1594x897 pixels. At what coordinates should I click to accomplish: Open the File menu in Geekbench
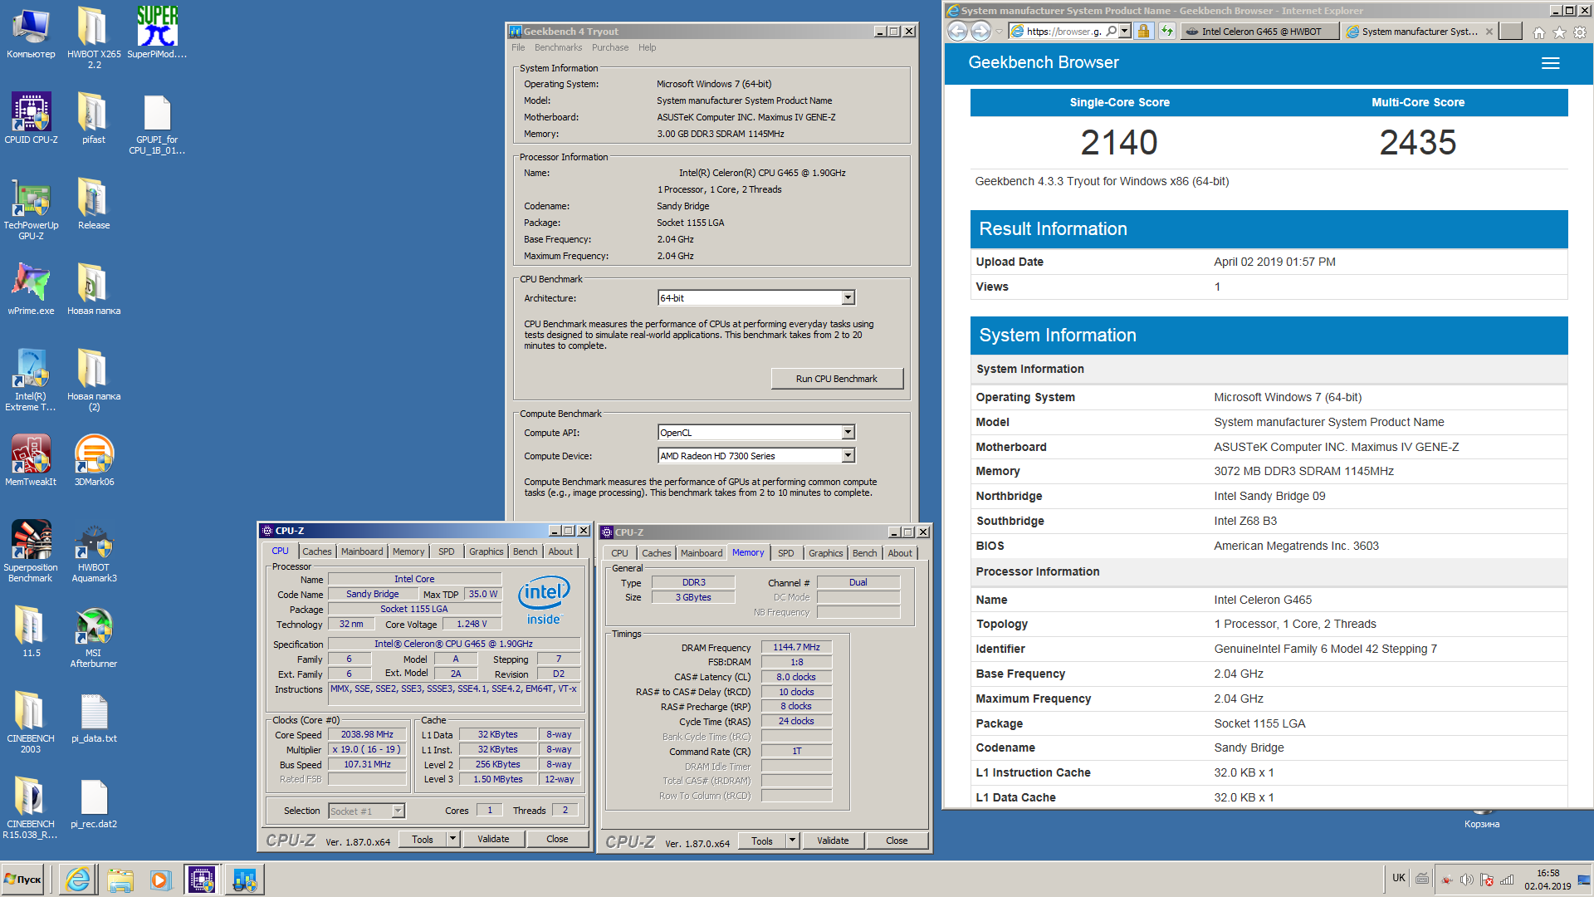[518, 48]
